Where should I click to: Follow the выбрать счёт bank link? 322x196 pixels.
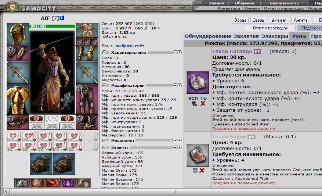click(130, 46)
